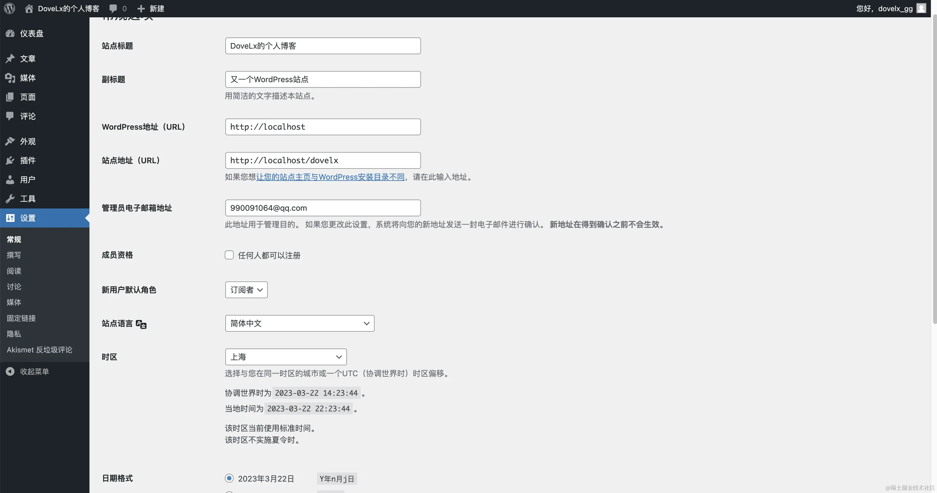
Task: Open the Appearance (外观) paintbrush icon
Action: tap(10, 141)
